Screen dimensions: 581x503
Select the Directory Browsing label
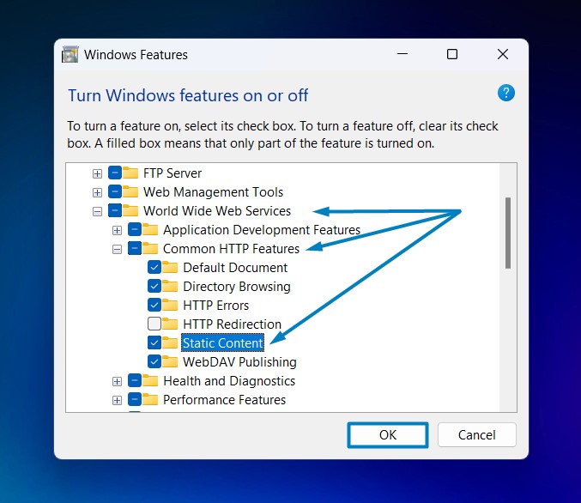(x=237, y=287)
